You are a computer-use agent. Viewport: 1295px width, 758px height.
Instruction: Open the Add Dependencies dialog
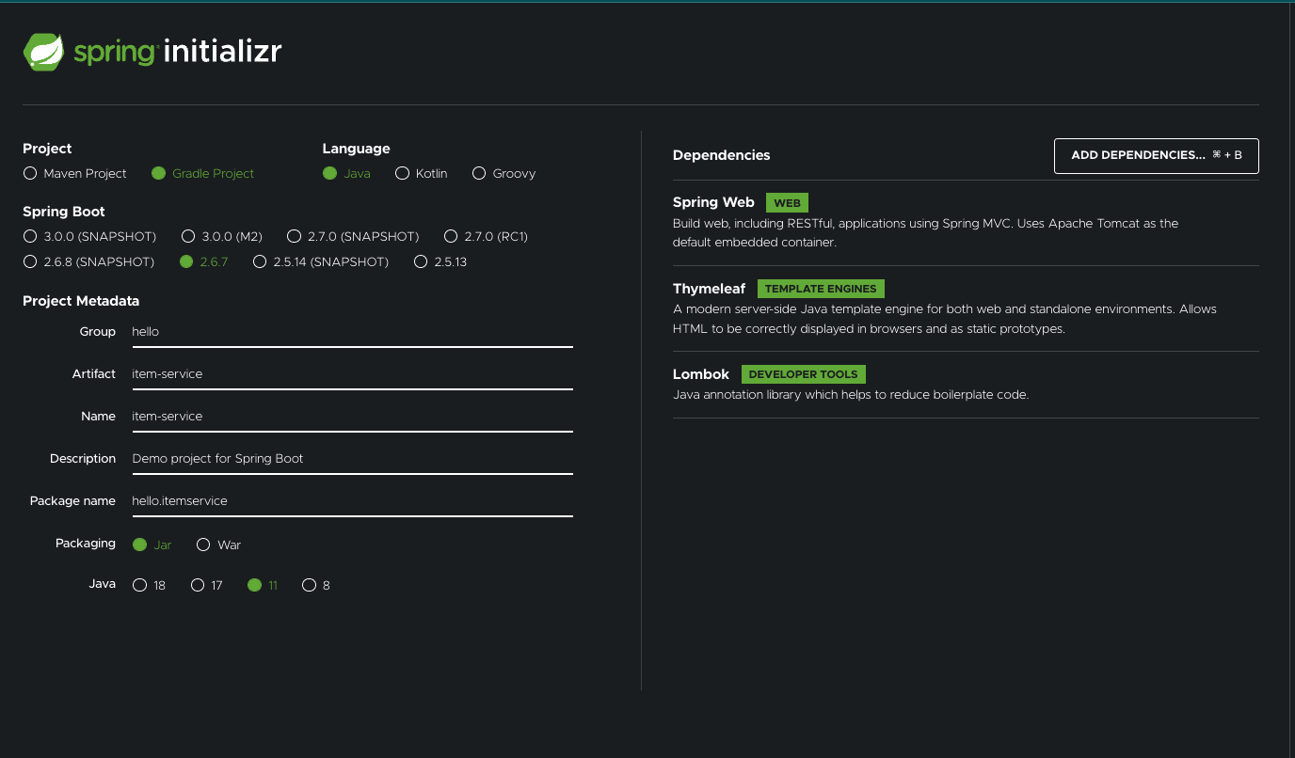click(x=1157, y=155)
